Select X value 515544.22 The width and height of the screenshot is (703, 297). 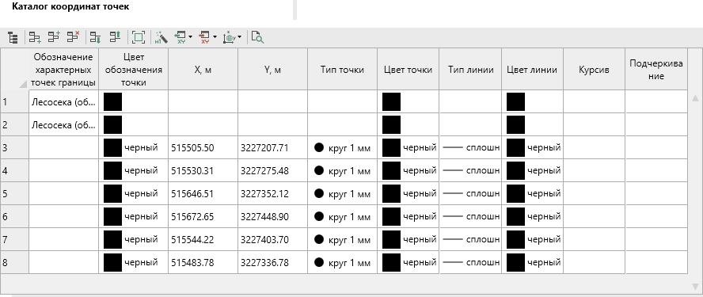click(192, 239)
